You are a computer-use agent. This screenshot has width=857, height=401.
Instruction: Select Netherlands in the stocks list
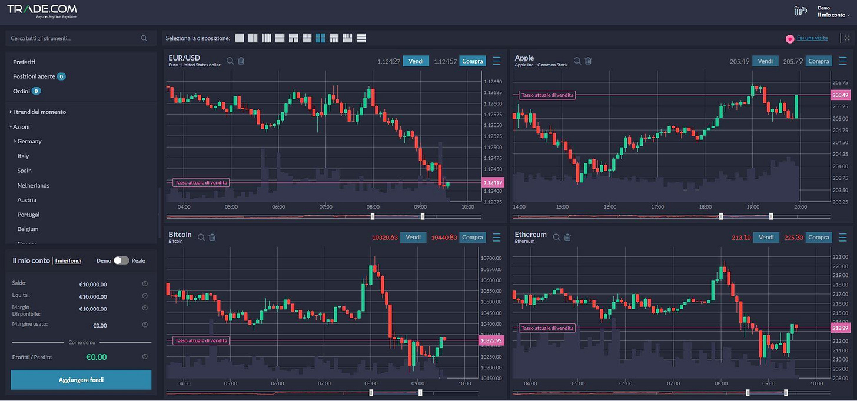click(x=34, y=185)
